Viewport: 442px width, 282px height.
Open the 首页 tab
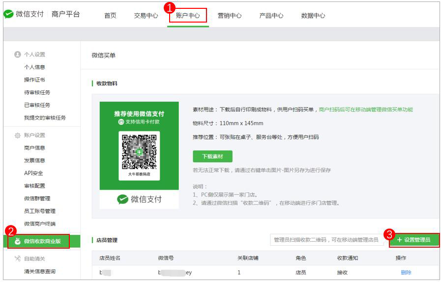click(110, 16)
